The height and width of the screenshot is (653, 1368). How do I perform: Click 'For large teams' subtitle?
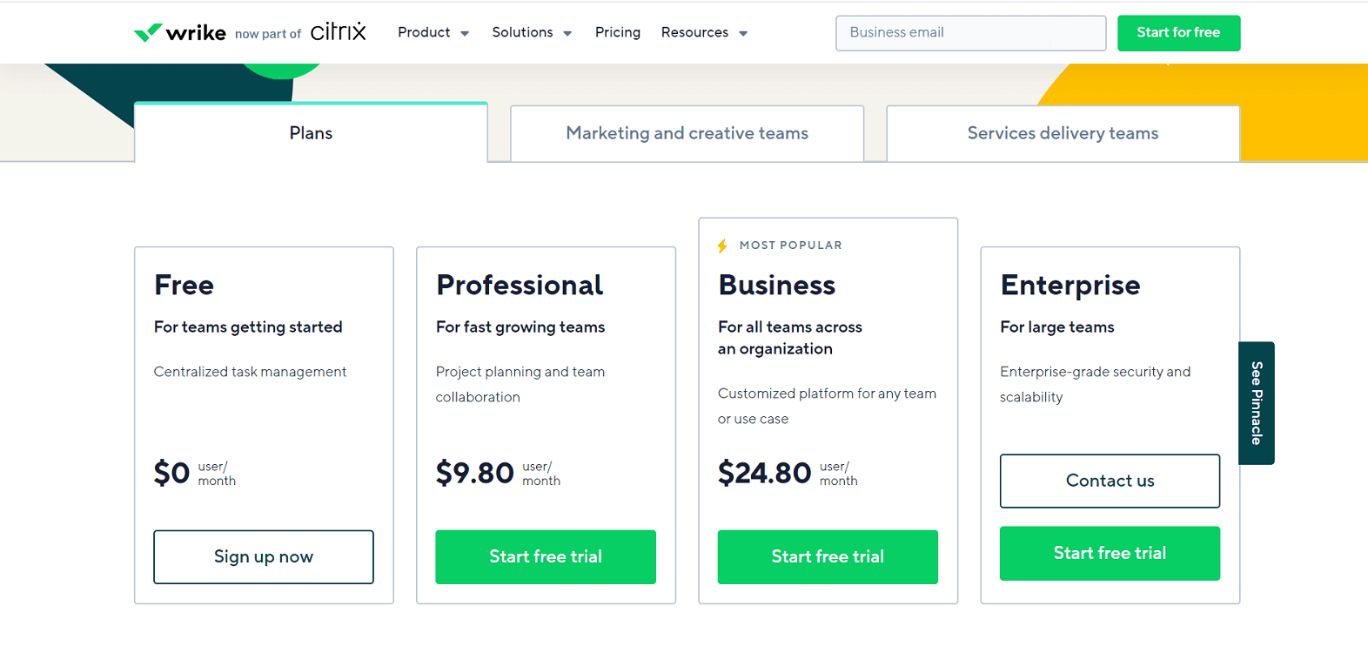pos(1057,327)
